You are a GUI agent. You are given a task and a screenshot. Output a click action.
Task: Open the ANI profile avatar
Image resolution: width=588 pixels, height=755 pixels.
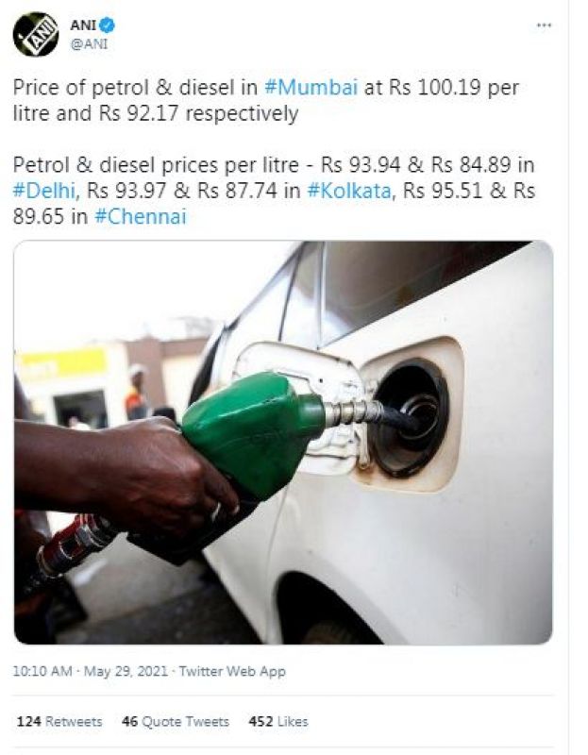pos(36,34)
